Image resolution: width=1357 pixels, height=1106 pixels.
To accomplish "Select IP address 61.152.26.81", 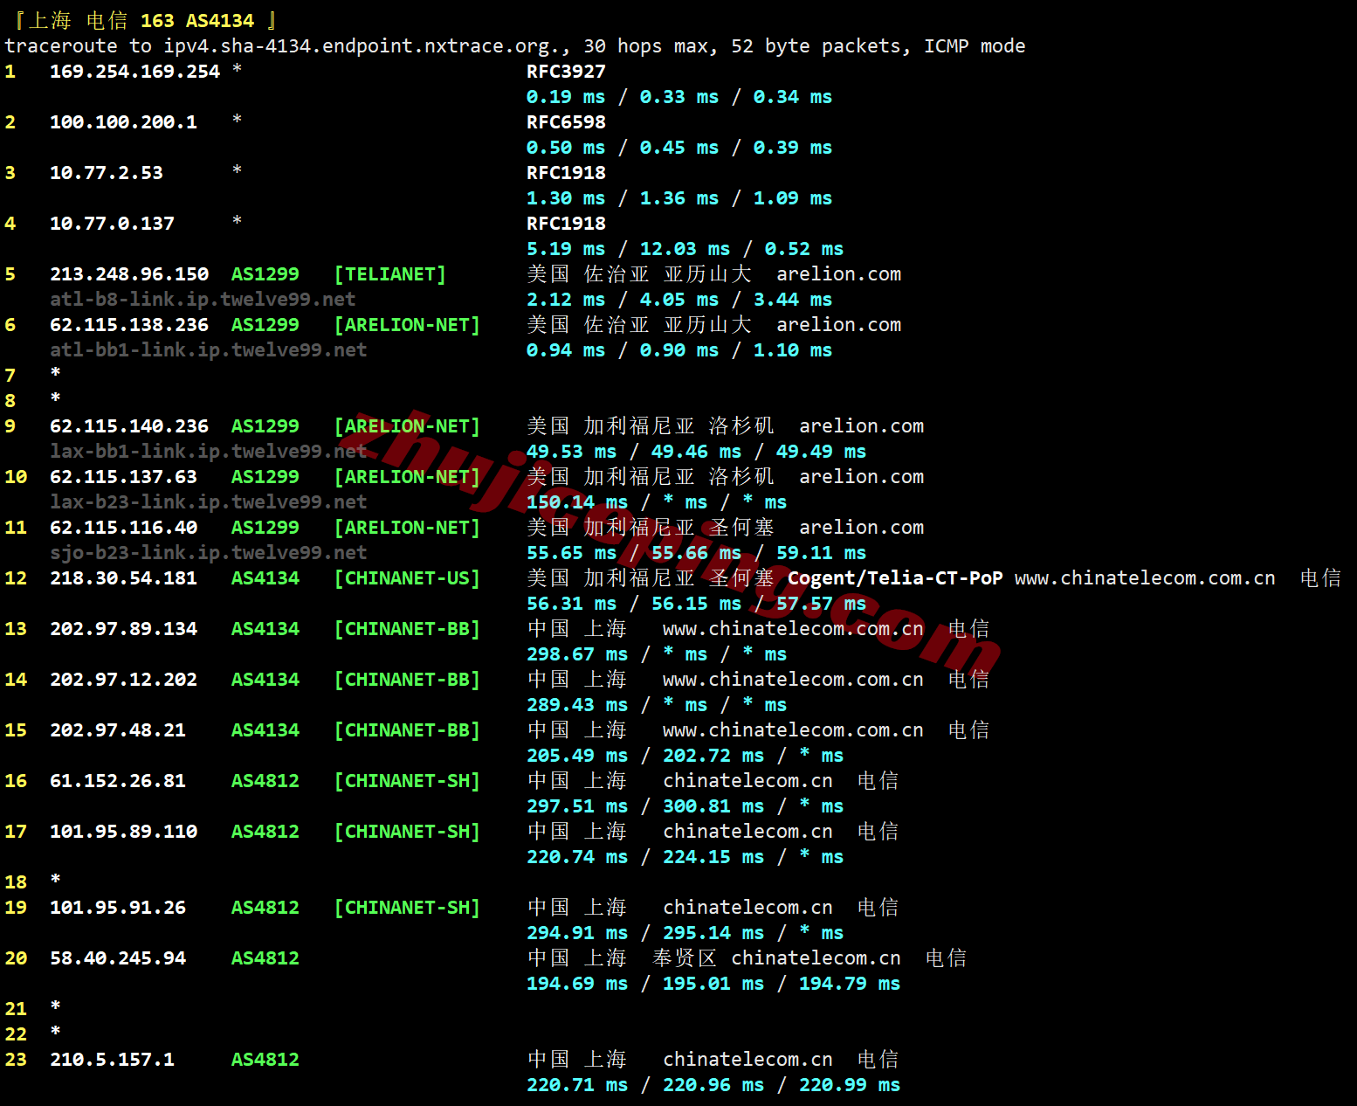I will (x=118, y=781).
